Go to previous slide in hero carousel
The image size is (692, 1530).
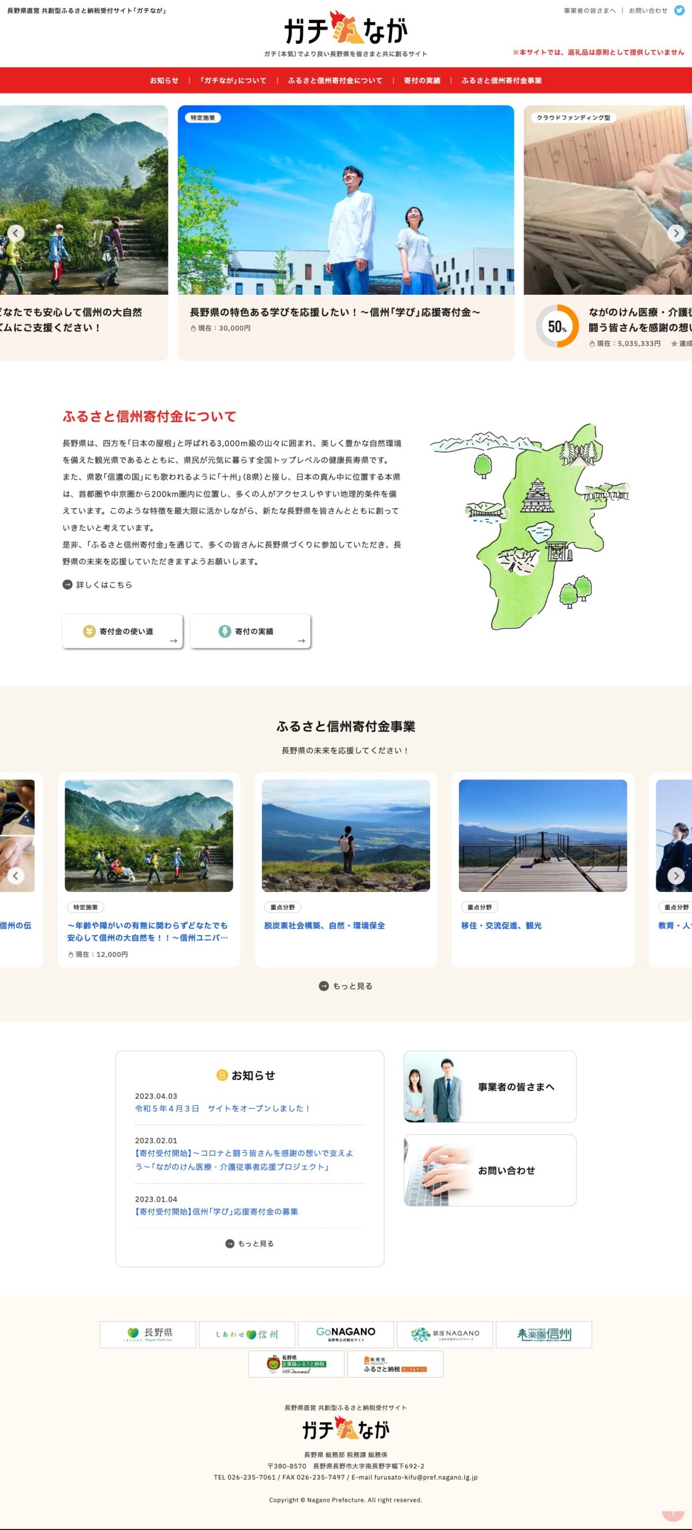pyautogui.click(x=16, y=234)
